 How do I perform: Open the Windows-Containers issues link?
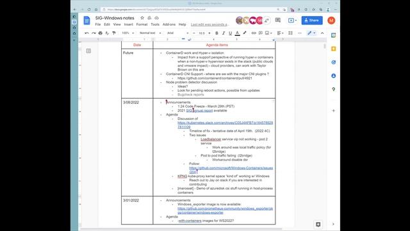point(231,170)
